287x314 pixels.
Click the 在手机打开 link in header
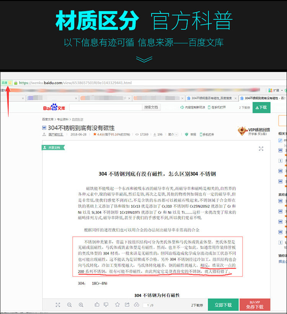pyautogui.click(x=217, y=107)
